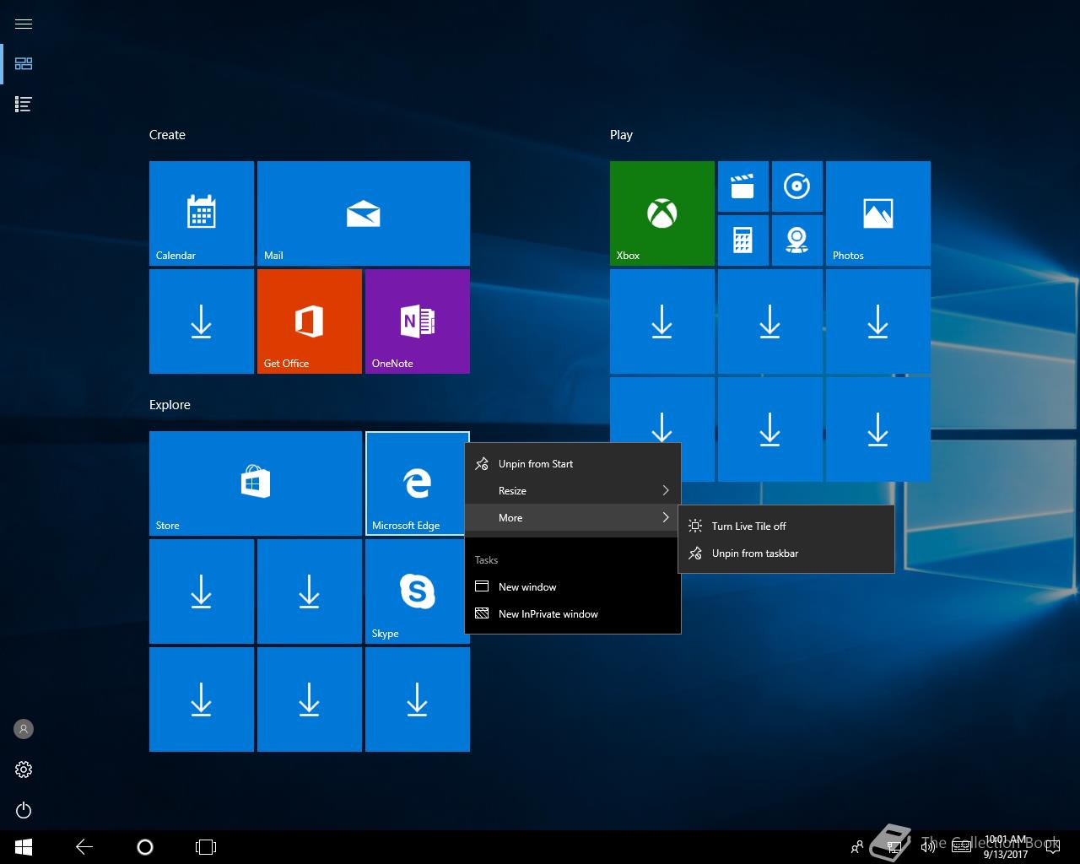Click the volume speaker tray icon
This screenshot has width=1080, height=864.
928,847
